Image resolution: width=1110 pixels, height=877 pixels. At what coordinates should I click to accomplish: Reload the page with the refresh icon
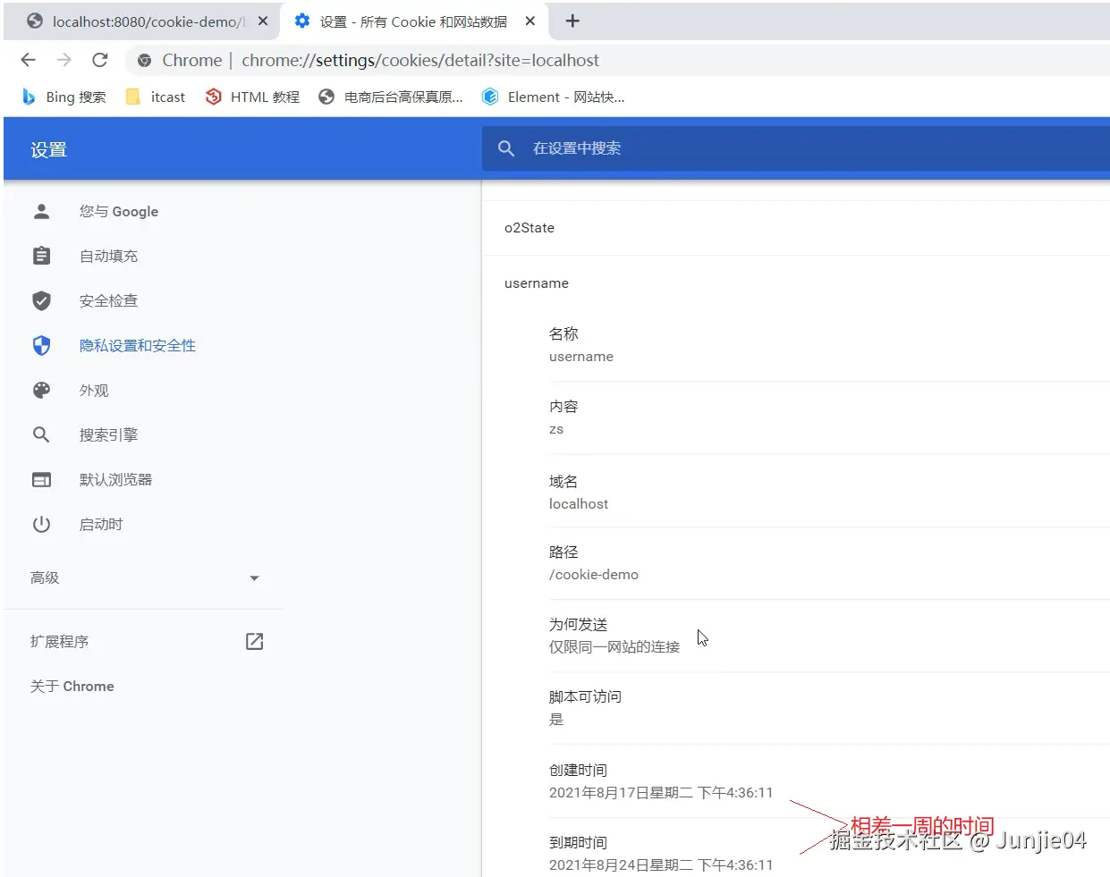pos(100,60)
